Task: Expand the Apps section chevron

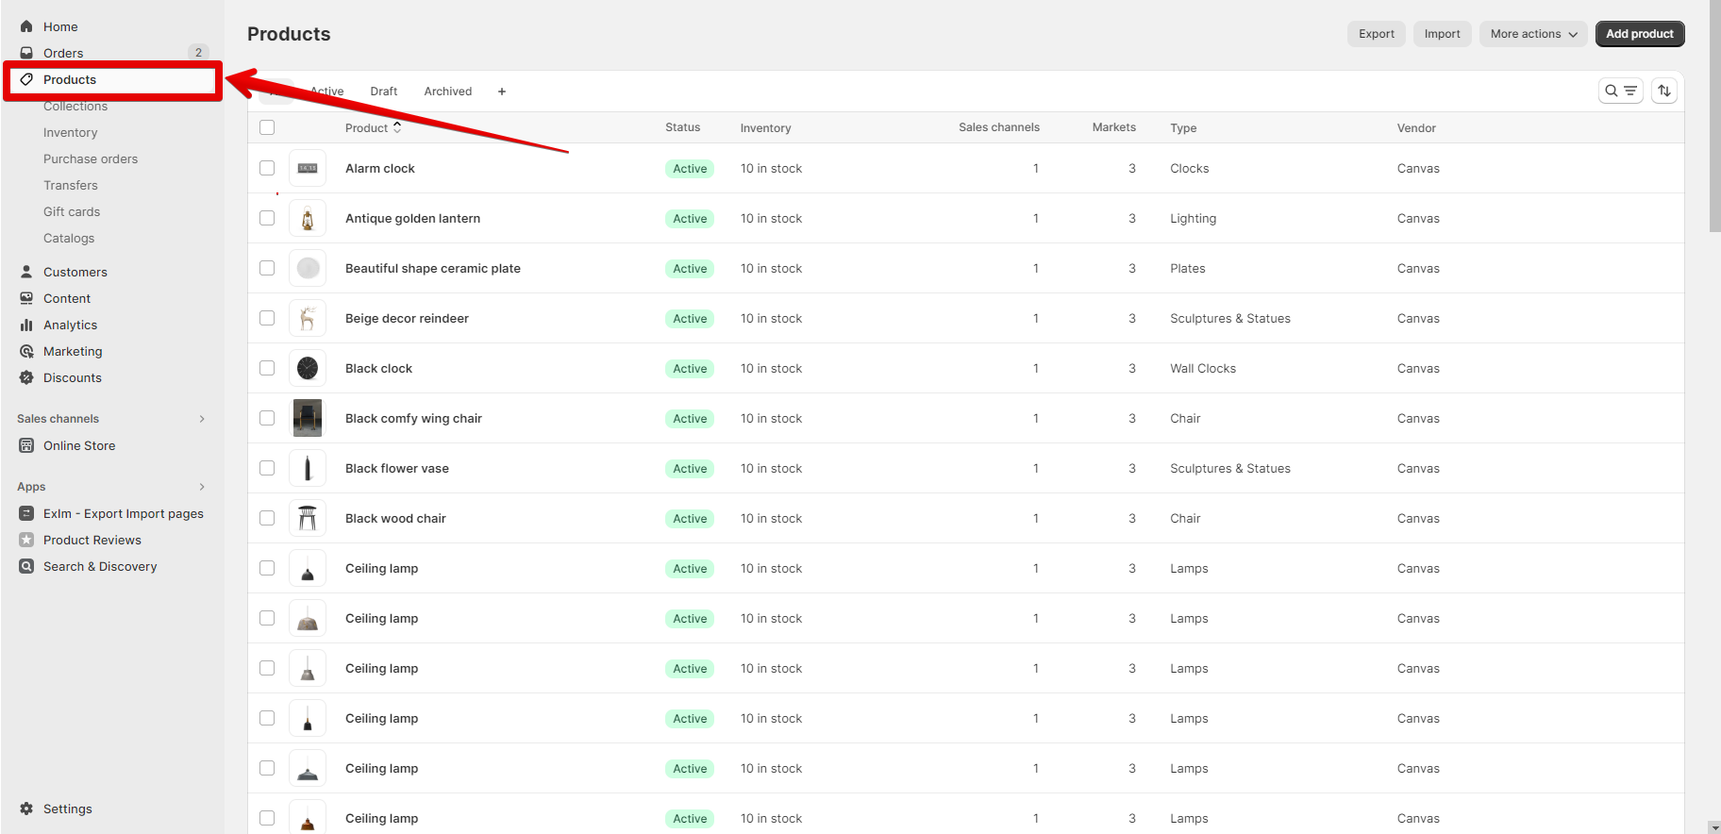Action: click(202, 487)
